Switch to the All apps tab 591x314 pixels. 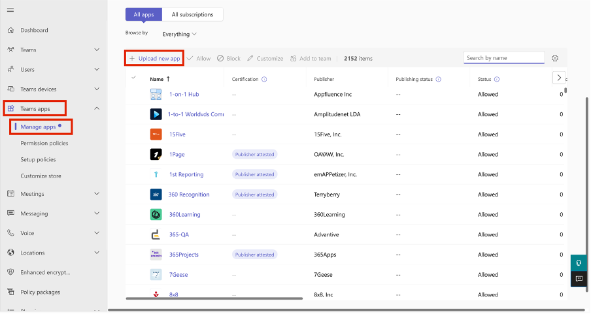tap(144, 14)
